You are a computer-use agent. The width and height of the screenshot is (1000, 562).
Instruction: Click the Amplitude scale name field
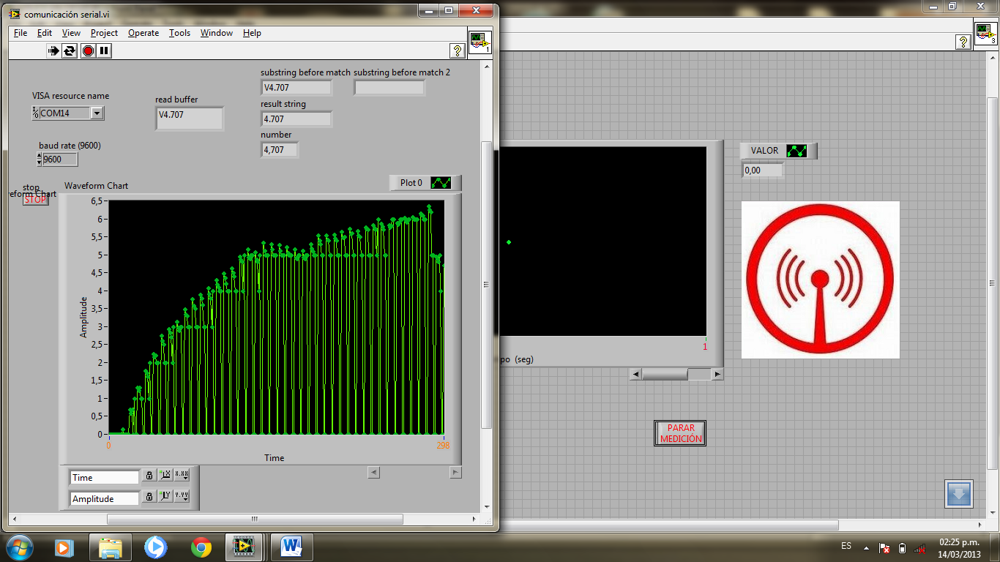(x=105, y=499)
